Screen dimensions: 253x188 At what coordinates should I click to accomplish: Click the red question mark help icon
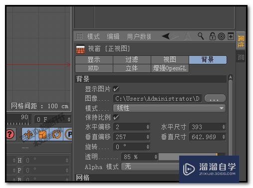10,134
